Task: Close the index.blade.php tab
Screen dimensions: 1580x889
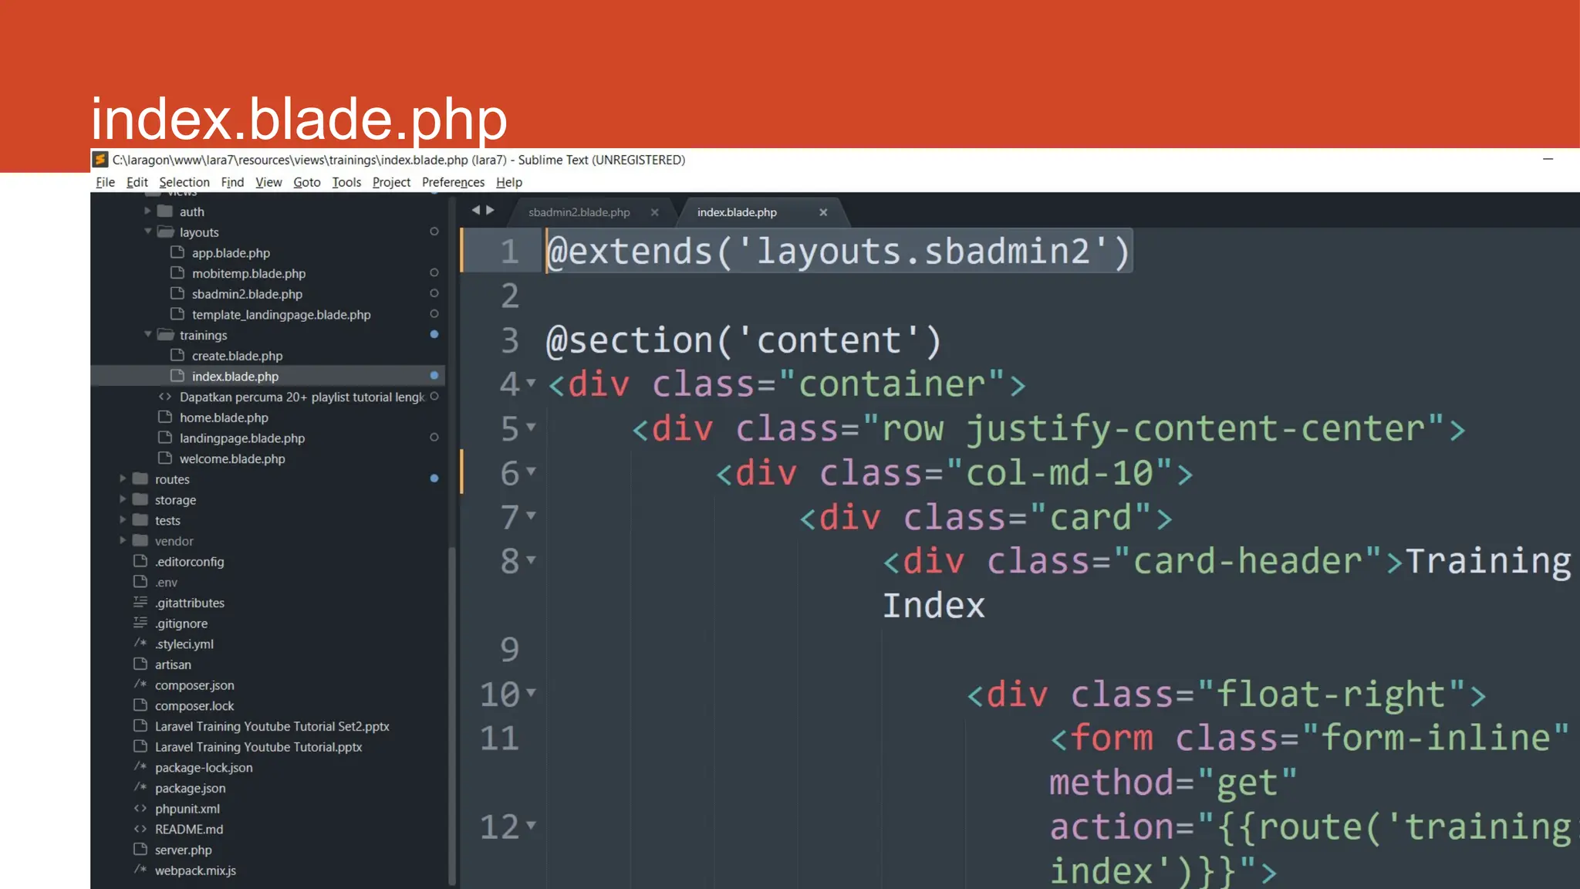Action: click(823, 212)
